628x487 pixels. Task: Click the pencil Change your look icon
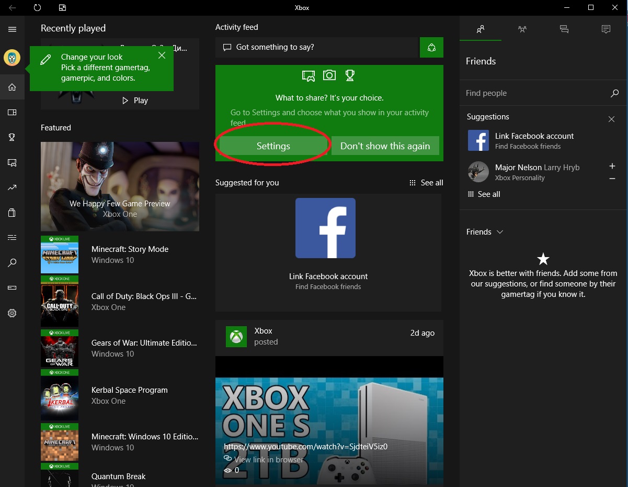pyautogui.click(x=45, y=60)
